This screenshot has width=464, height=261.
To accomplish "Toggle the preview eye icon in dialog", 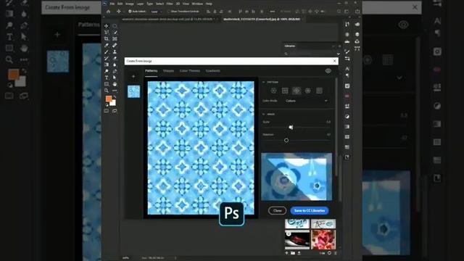I will (x=328, y=71).
